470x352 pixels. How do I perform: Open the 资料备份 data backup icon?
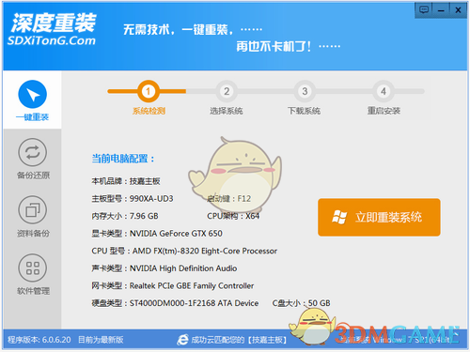33,210
